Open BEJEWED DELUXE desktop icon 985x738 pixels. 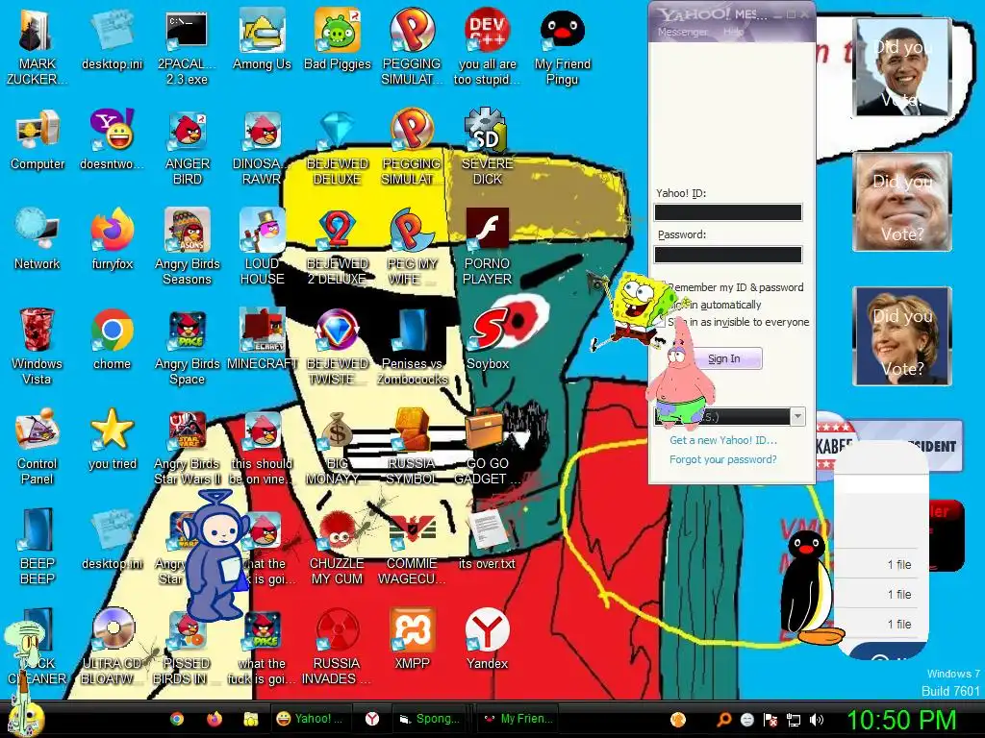click(x=338, y=147)
